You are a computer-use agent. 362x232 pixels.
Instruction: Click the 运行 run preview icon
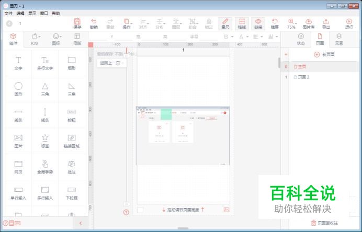pyautogui.click(x=349, y=24)
